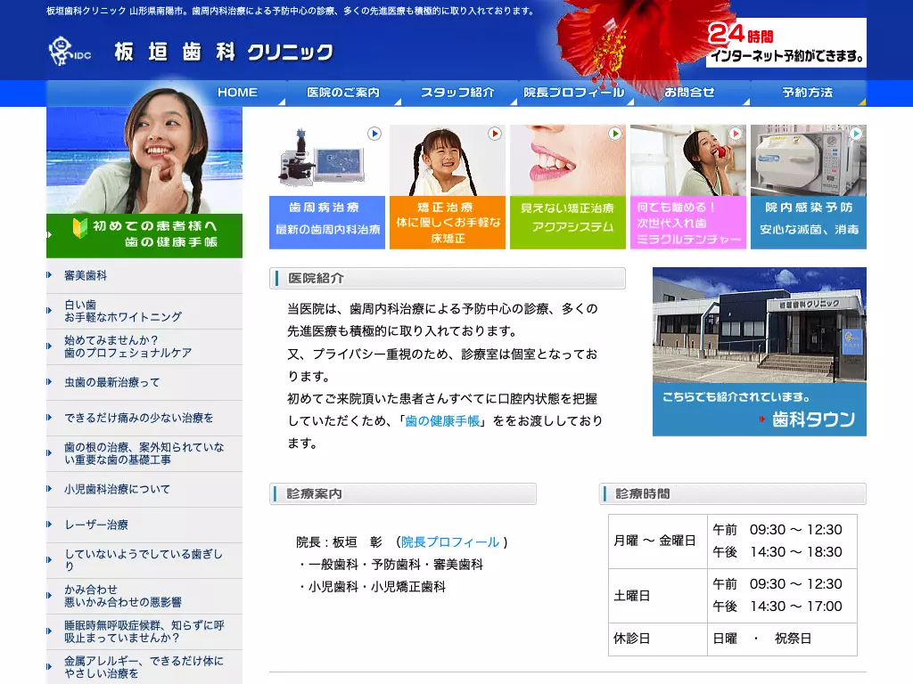This screenshot has width=913, height=684.
Task: Click play icon on 院内感染予防 card
Action: [x=856, y=134]
